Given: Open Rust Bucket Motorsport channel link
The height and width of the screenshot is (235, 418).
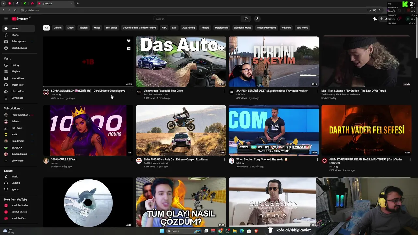Looking at the screenshot, I should coord(156,95).
